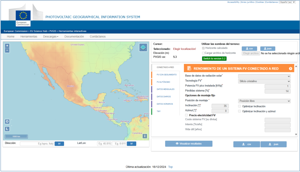
Task: Open the Contáctanos menu item
Action: click(x=98, y=37)
